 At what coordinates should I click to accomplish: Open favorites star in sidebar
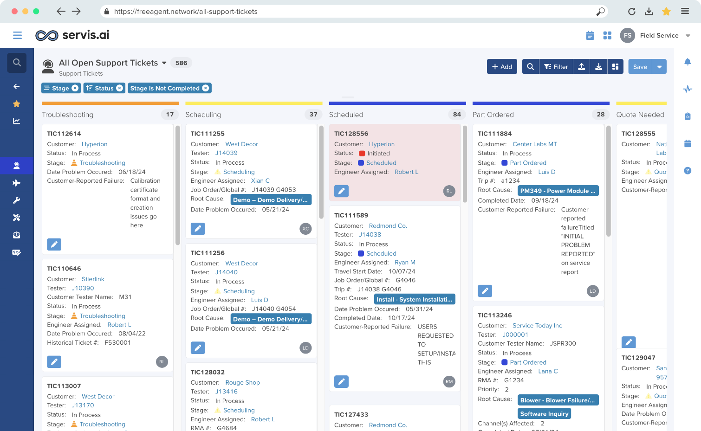click(x=17, y=104)
